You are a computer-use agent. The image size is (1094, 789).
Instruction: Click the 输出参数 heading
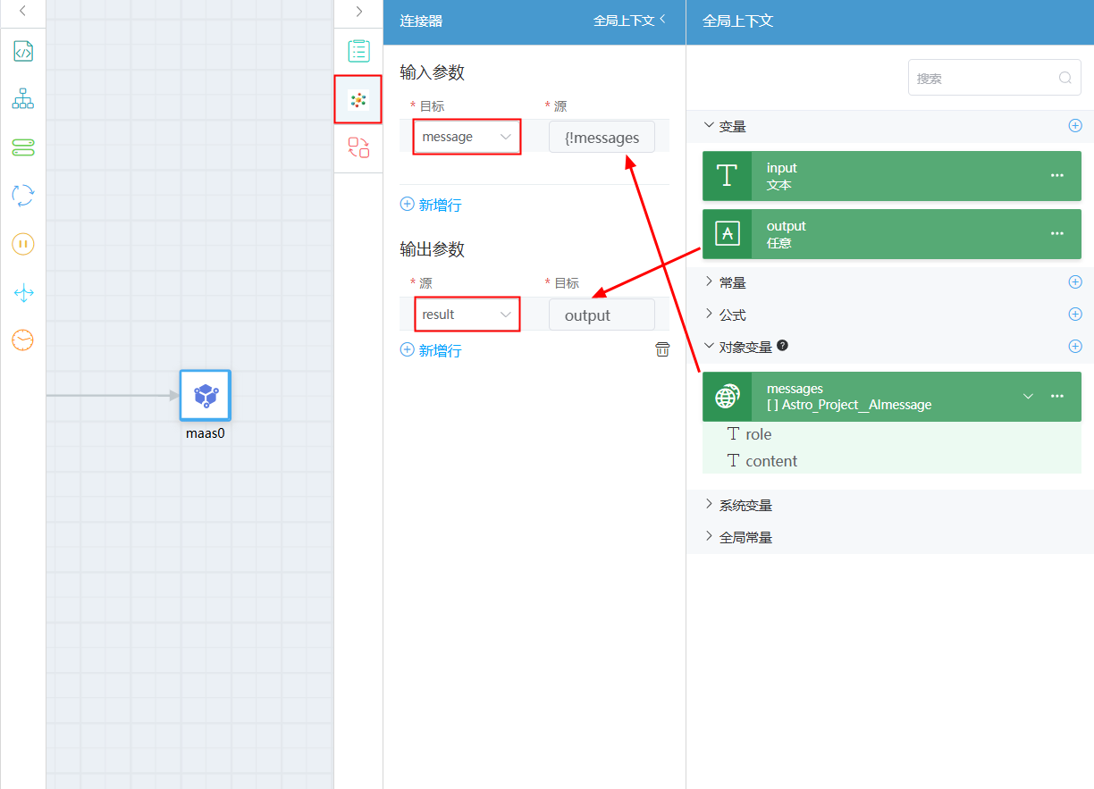coord(433,249)
